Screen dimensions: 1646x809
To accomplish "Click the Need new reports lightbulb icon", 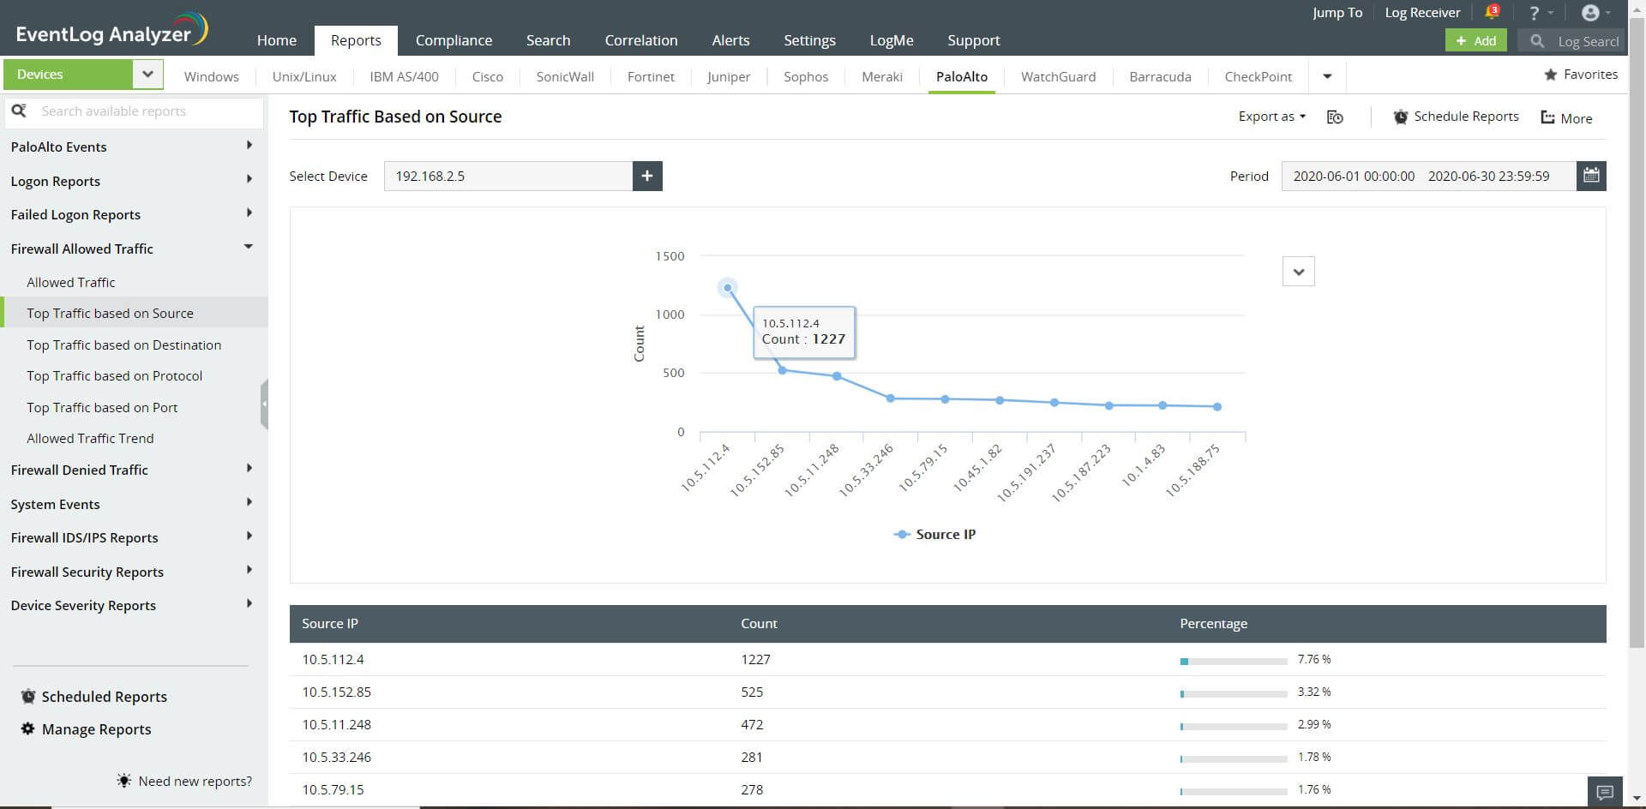I will click(x=124, y=781).
